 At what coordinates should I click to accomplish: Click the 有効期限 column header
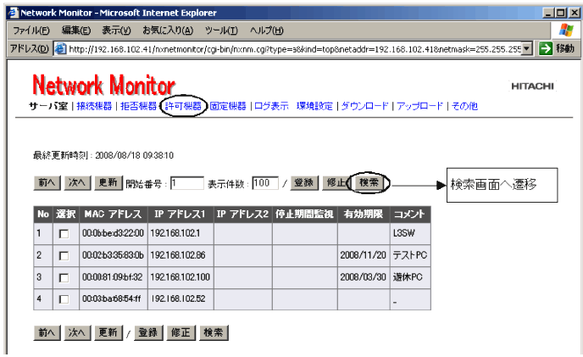(x=364, y=214)
